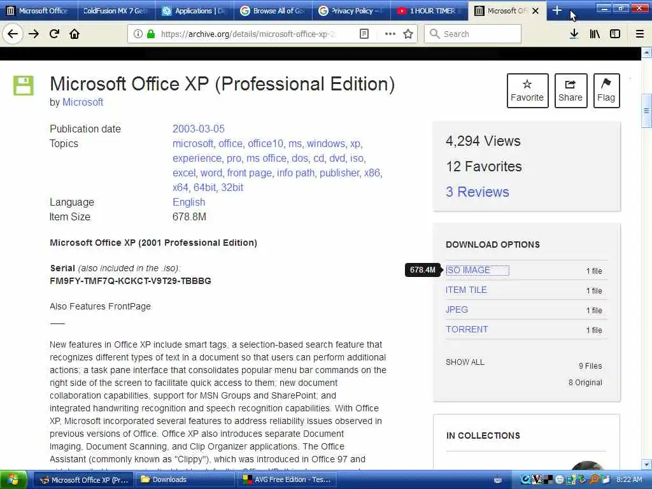Open the downloads arrow panel
This screenshot has width=652, height=489.
tap(574, 34)
